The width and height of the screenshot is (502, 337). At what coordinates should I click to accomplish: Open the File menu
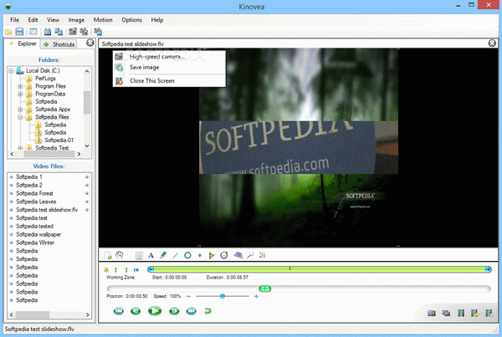click(14, 20)
